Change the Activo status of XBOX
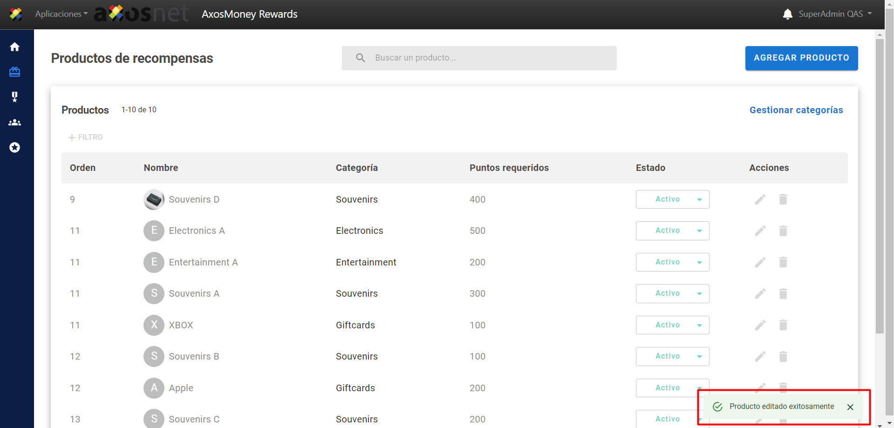The height and width of the screenshot is (428, 894). [x=672, y=325]
